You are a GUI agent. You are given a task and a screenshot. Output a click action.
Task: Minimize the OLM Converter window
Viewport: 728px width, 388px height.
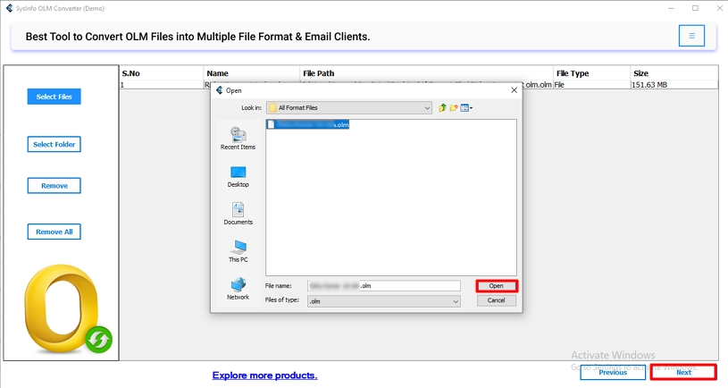tap(672, 8)
